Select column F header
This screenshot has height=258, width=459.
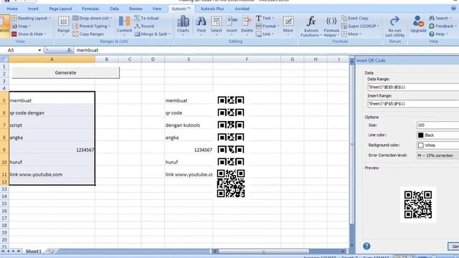(247, 59)
